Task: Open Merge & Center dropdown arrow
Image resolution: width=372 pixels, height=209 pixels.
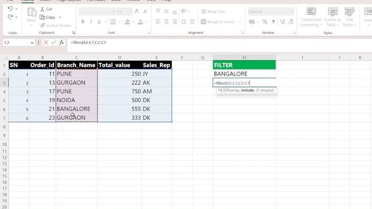Action: [x=239, y=22]
